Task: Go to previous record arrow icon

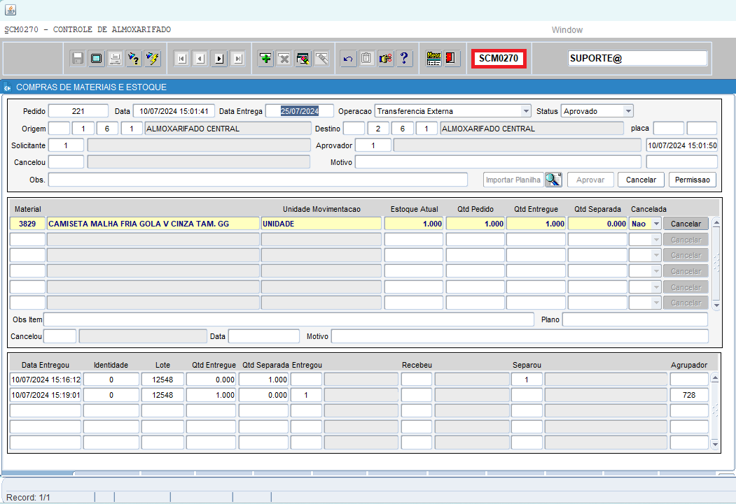Action: point(200,59)
